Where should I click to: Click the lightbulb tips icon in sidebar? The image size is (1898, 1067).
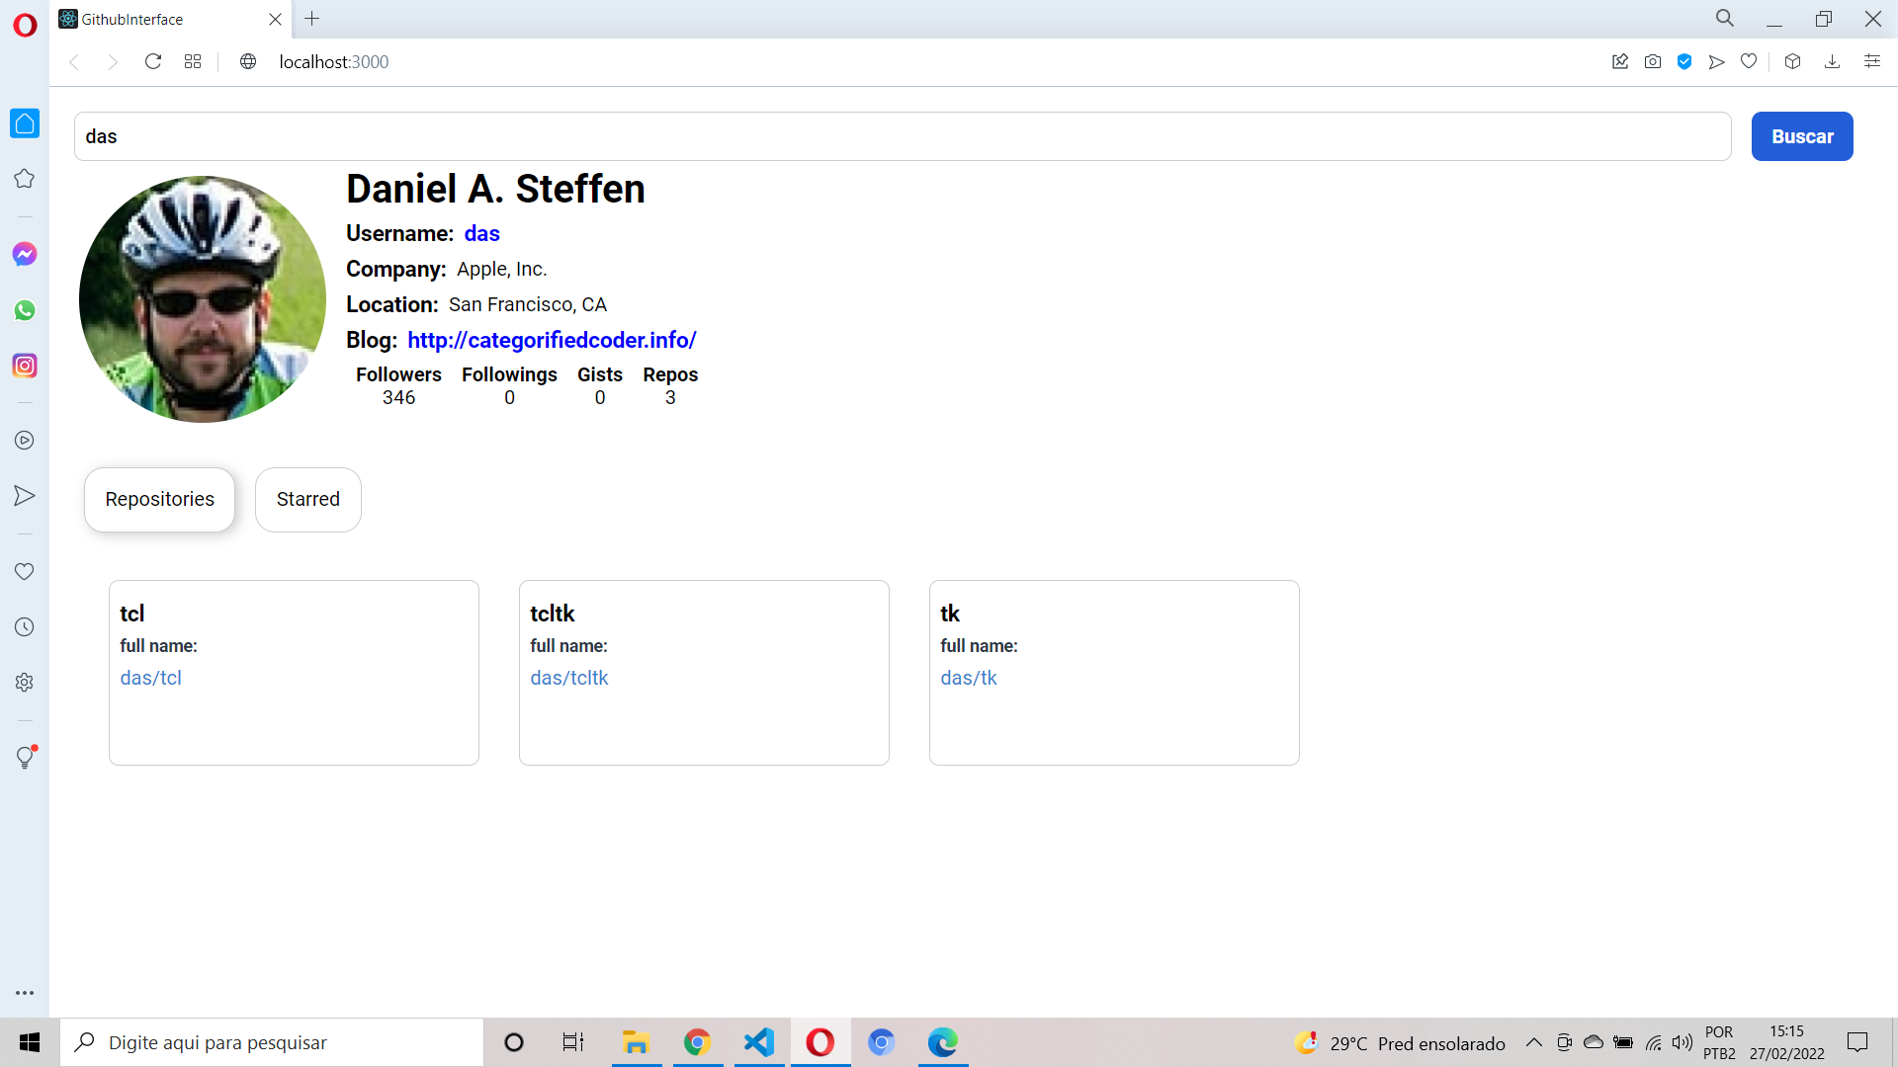(x=25, y=758)
